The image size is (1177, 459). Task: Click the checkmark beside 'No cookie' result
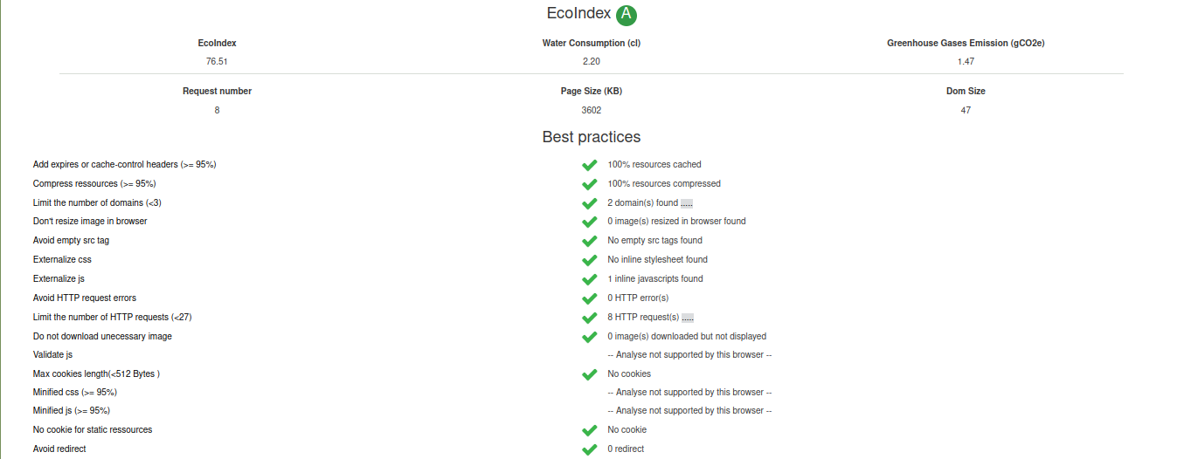pos(589,430)
